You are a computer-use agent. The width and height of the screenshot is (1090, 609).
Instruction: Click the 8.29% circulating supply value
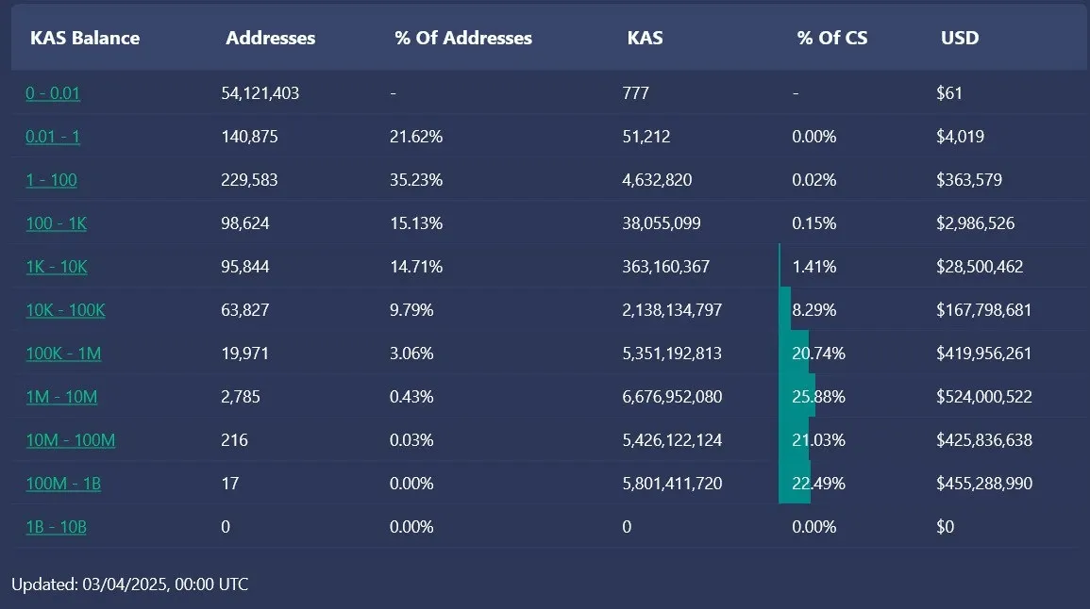tap(814, 310)
